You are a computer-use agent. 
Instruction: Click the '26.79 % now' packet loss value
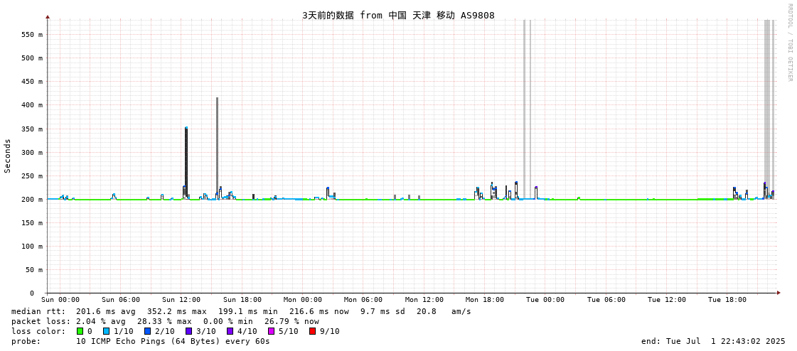[x=291, y=322]
